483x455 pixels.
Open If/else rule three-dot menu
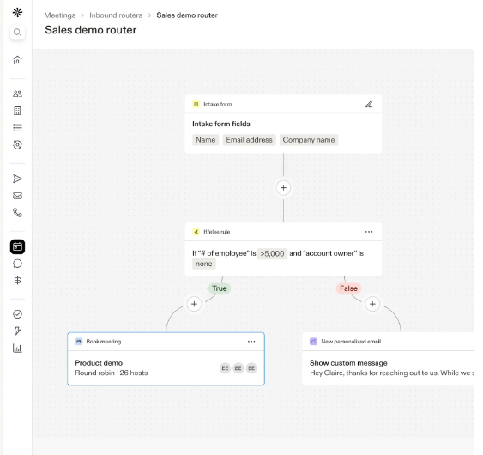coord(369,232)
